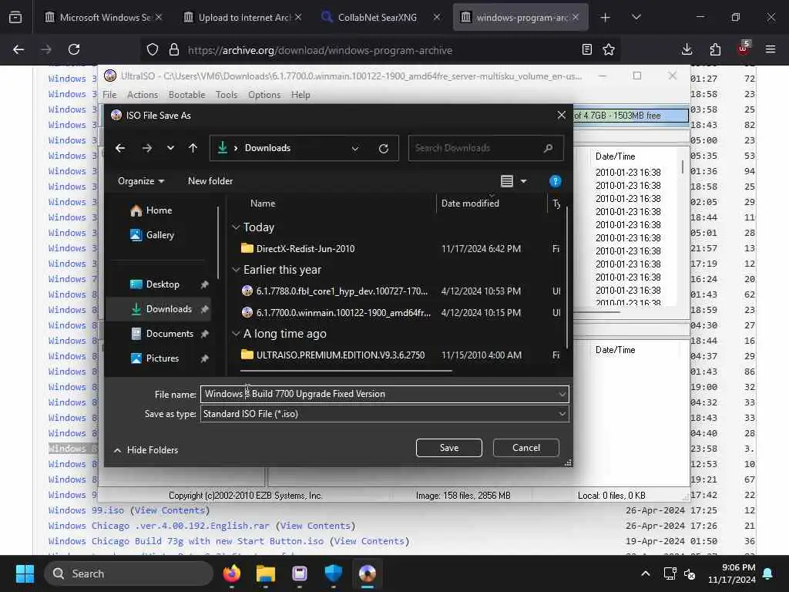Viewport: 789px width, 592px height.
Task: Toggle reader view icon
Action: pyautogui.click(x=586, y=49)
